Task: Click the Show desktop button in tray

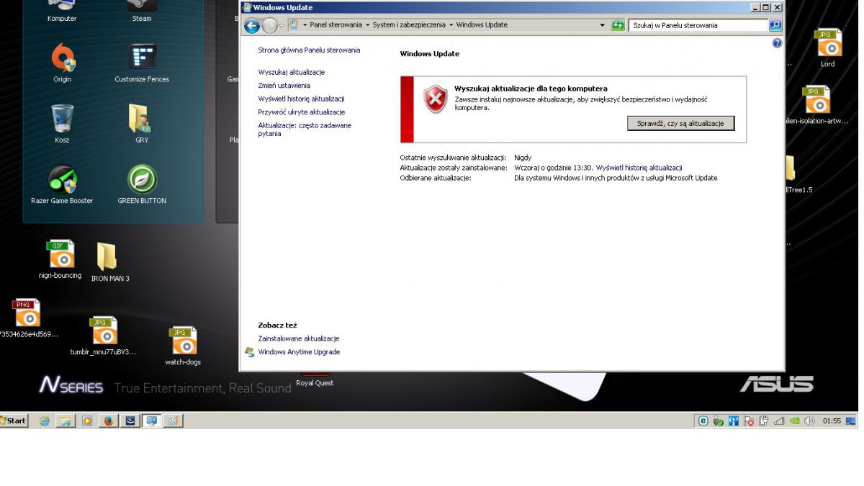Action: (x=851, y=421)
